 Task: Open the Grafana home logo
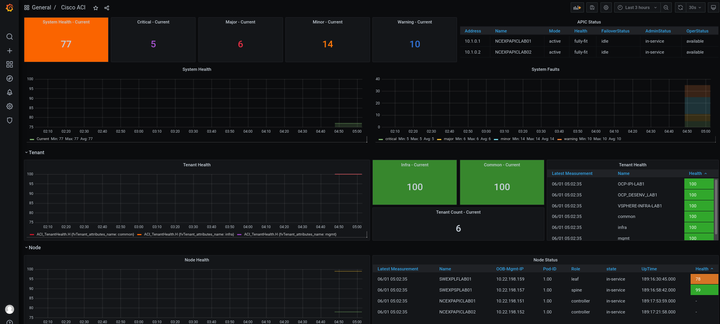[x=9, y=8]
